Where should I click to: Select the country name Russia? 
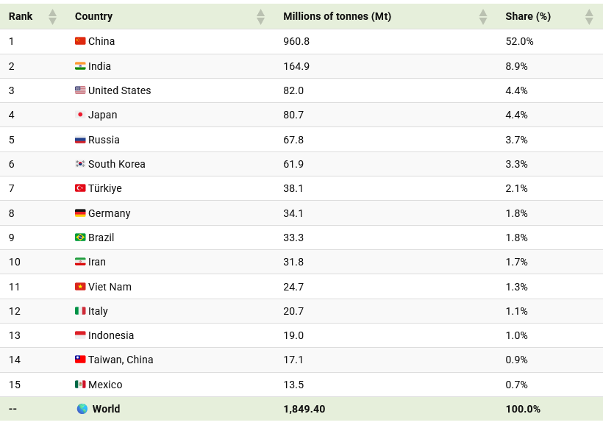104,140
